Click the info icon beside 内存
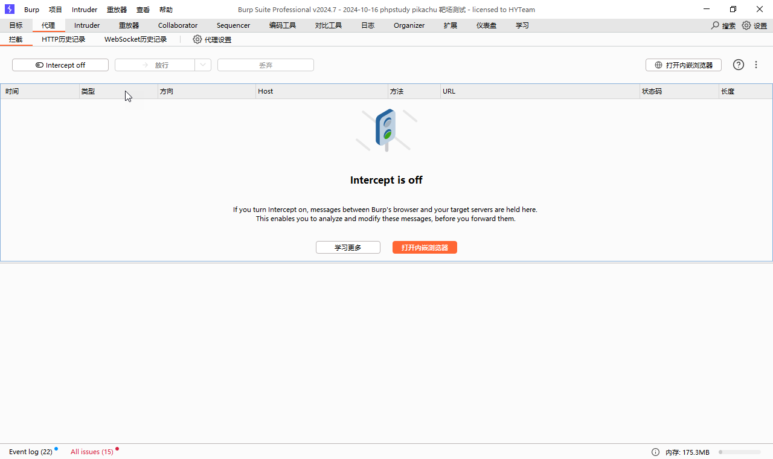 (x=656, y=452)
